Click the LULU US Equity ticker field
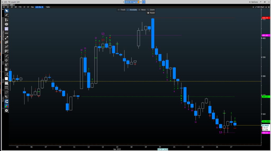This screenshot has width=271, height=151. pyautogui.click(x=132, y=2)
